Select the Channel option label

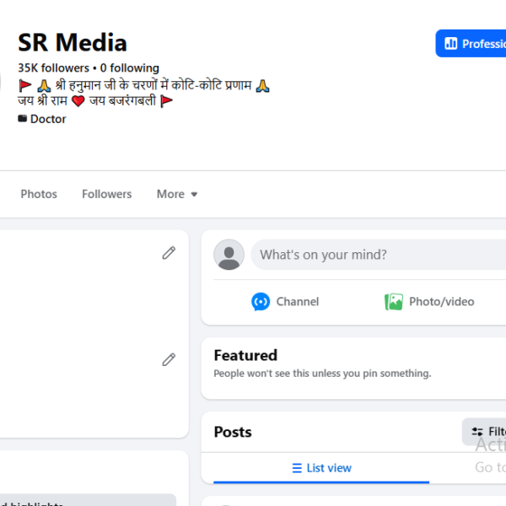coord(298,301)
